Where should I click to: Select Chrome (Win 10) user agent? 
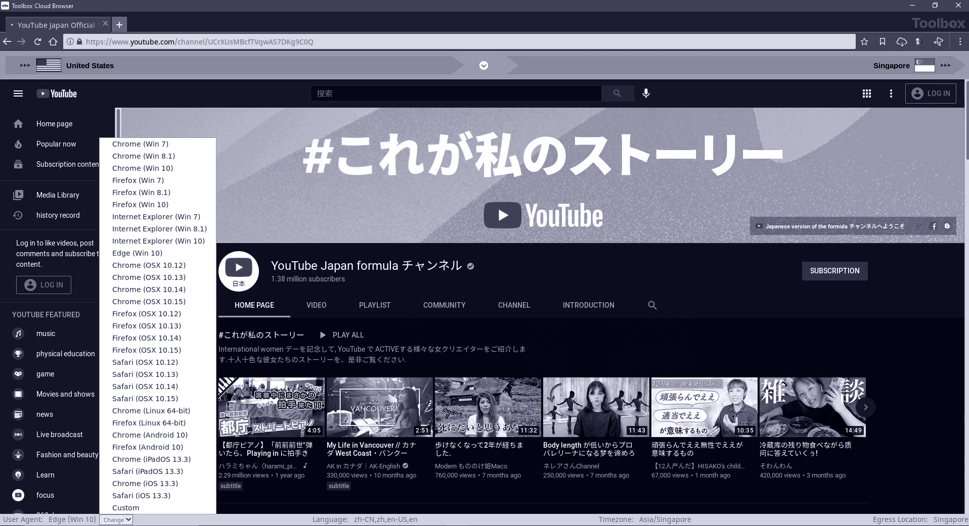(158, 168)
